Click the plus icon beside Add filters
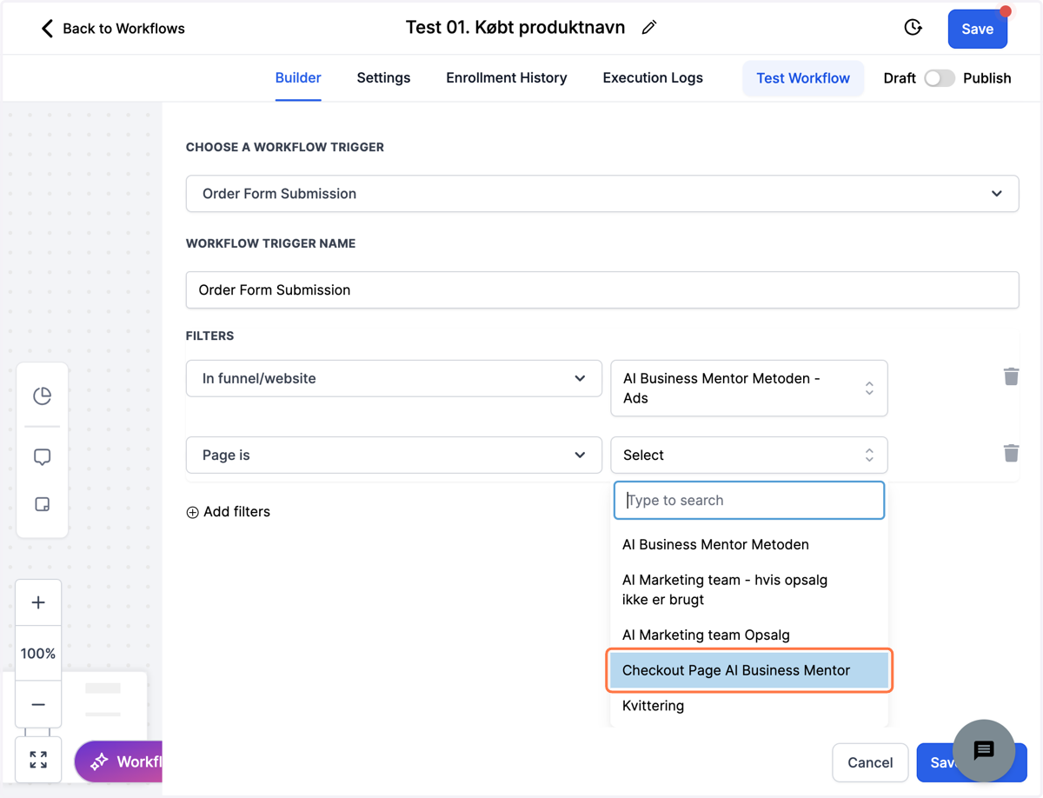Image resolution: width=1043 pixels, height=798 pixels. 193,512
